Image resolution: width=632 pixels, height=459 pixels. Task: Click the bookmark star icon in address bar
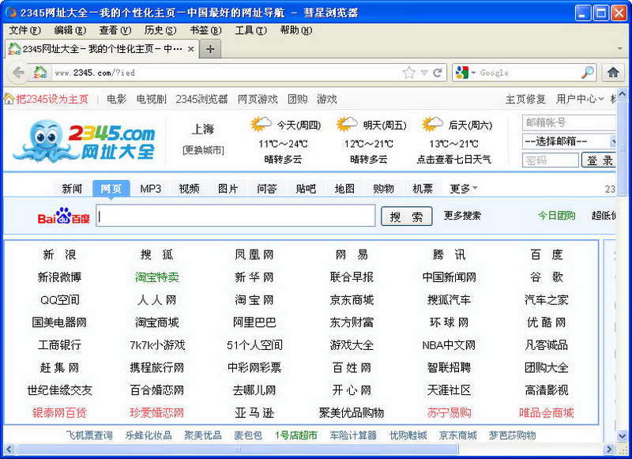pyautogui.click(x=408, y=73)
